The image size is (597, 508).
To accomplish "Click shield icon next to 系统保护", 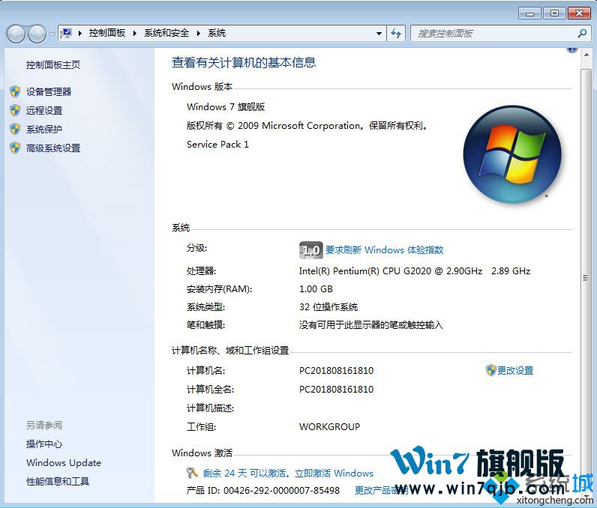I will coord(15,129).
